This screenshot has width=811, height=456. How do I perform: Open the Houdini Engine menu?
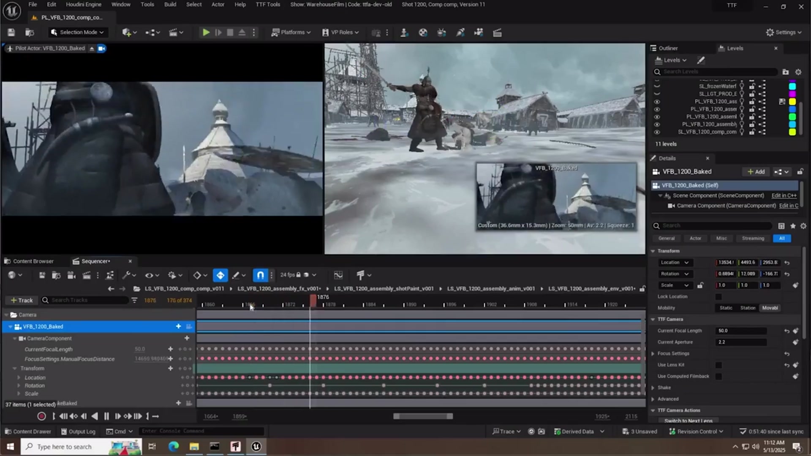(84, 5)
